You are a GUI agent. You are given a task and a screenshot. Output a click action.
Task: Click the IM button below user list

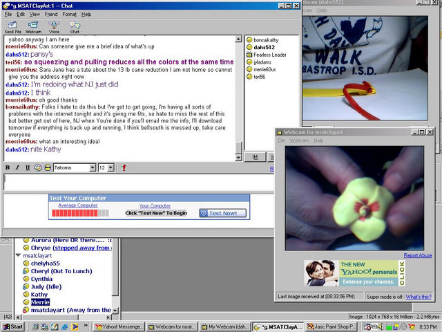click(x=255, y=157)
